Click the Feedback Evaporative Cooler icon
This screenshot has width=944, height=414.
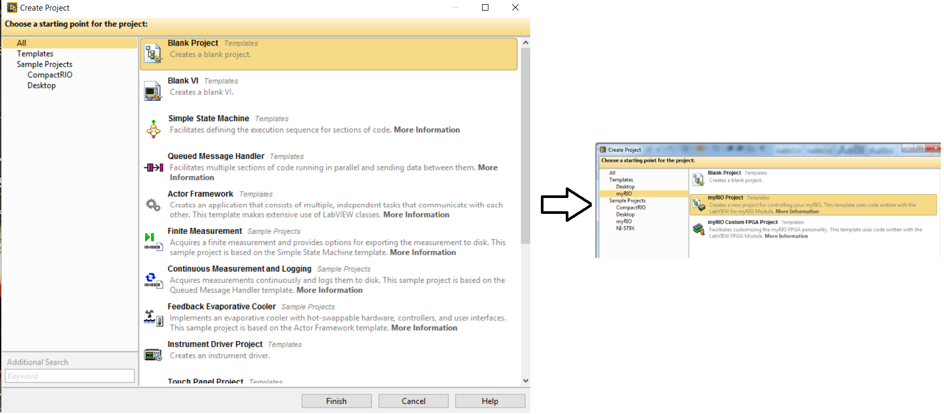[154, 318]
